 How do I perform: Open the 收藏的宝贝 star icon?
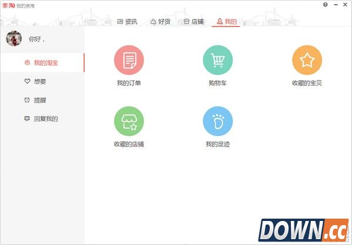tap(307, 60)
